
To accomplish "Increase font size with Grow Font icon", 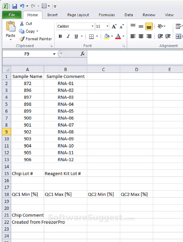I will (114, 27).
